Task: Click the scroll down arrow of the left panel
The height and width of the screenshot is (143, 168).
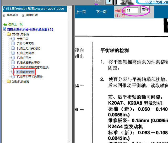Action: click(70, 141)
